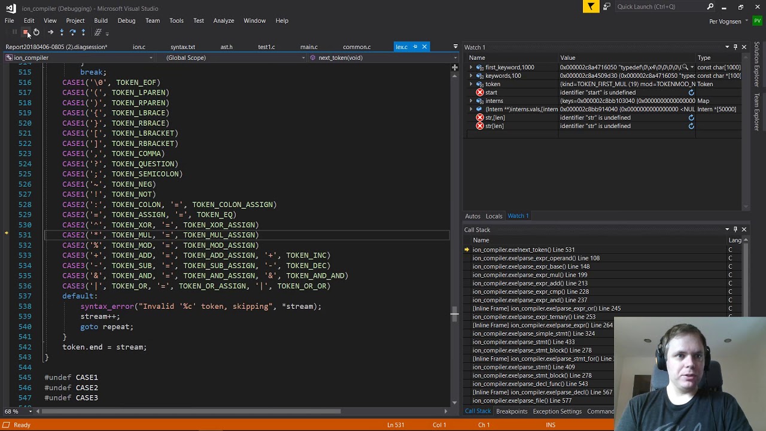Image resolution: width=766 pixels, height=431 pixels.
Task: Open the Team Explorer side tab
Action: tap(757, 112)
